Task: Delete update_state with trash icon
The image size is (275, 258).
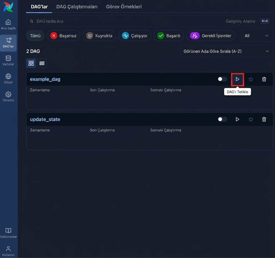Action: 264,119
